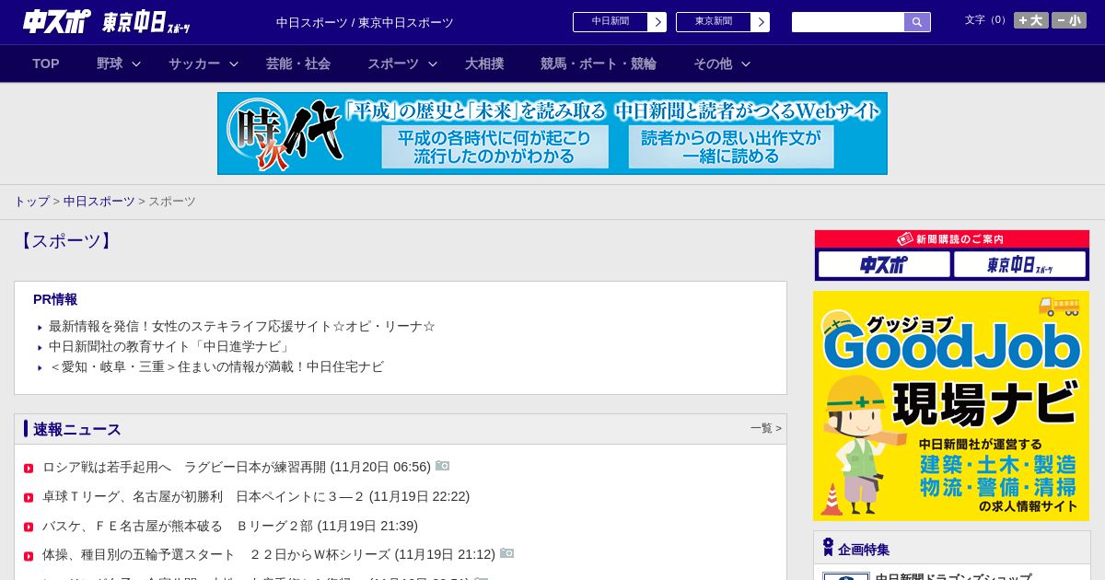
Task: Select the 中日スポーツ / 東京中日スポーツ header text
Action: (x=365, y=22)
